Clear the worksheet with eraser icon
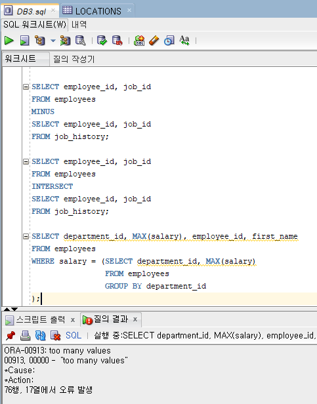317x404 pixels. click(154, 41)
